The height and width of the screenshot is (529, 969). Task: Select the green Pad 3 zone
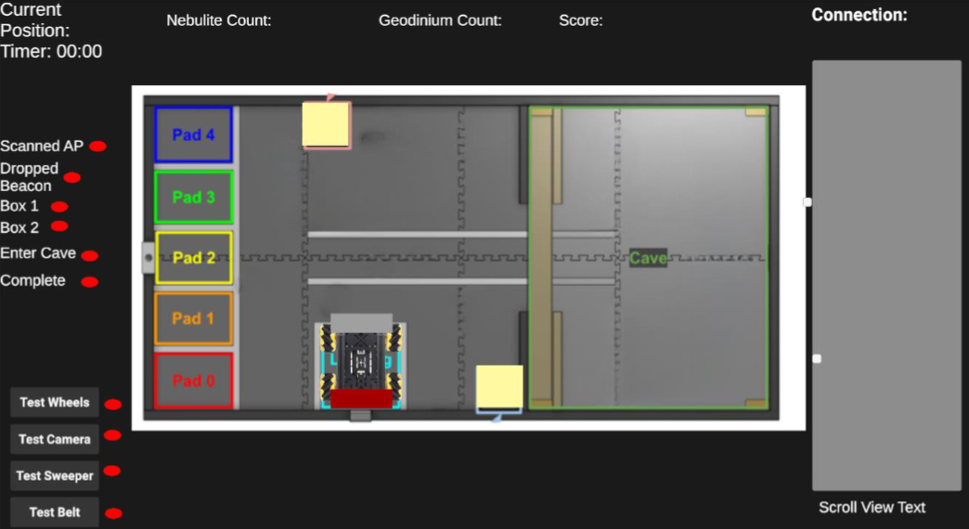(x=193, y=198)
